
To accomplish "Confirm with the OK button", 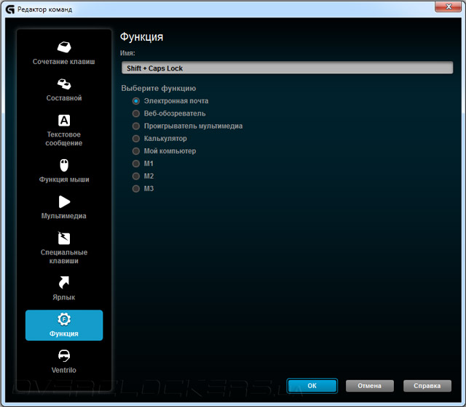I will pyautogui.click(x=312, y=386).
